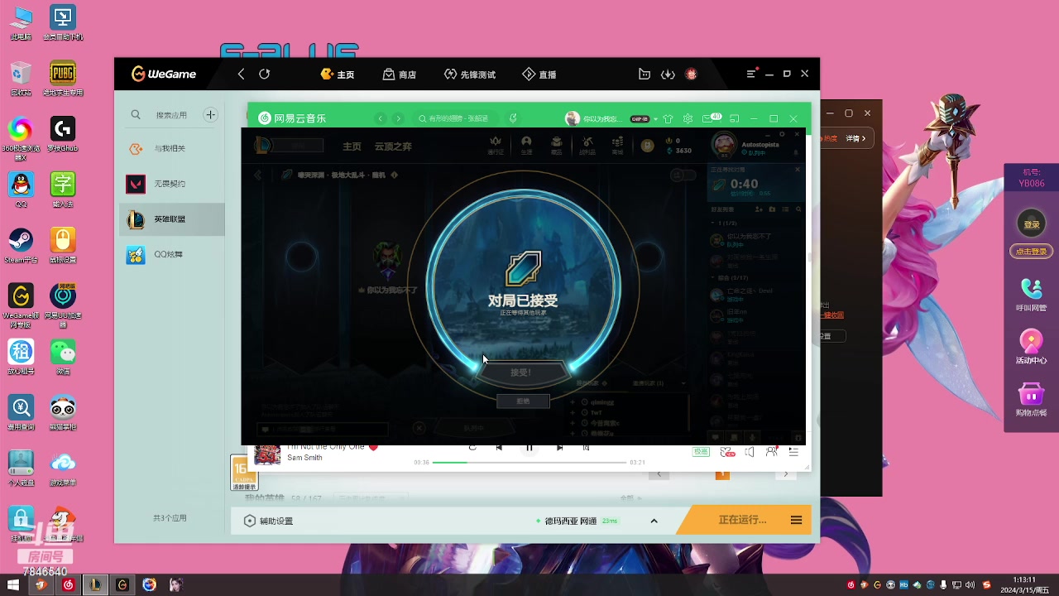Open 购物点餐 on right panel

1032,399
